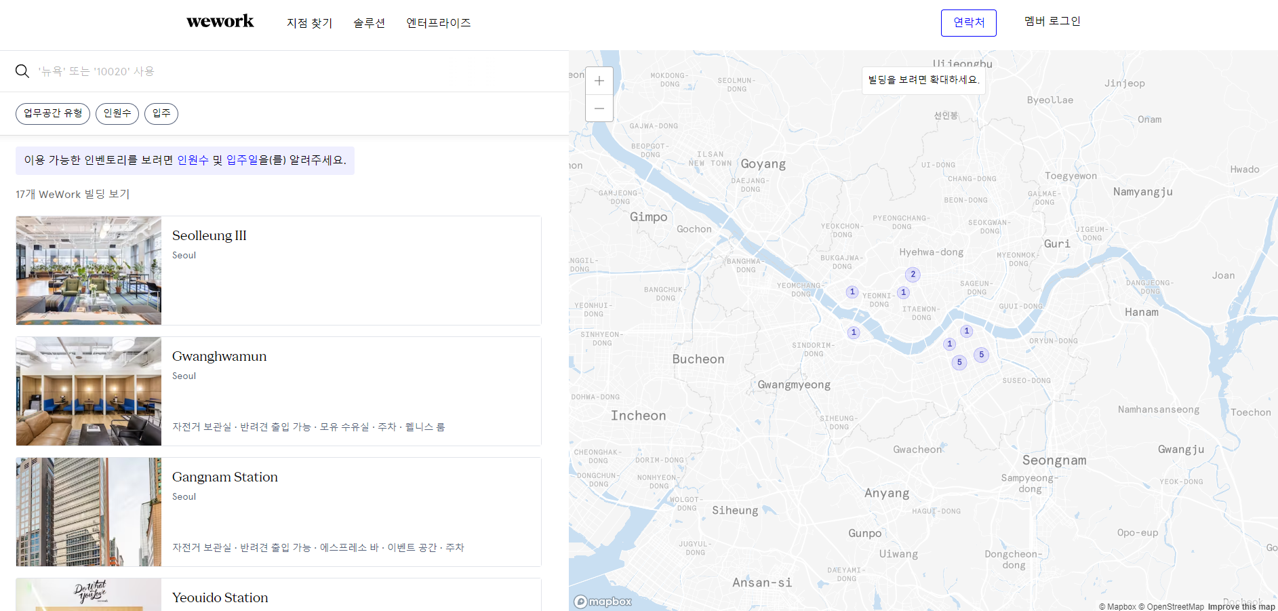Select the cluster marker showing 2 buildings
This screenshot has height=611, width=1278.
click(x=912, y=275)
